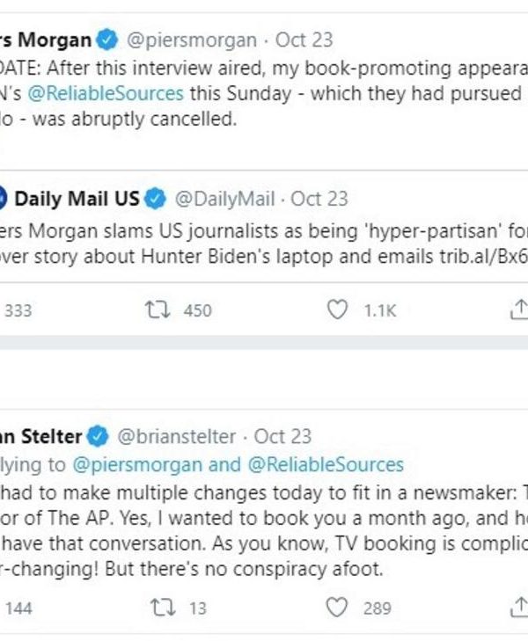Open Piers Morgan tweet's Oct 23 timestamp
This screenshot has width=528, height=641.
coord(302,40)
